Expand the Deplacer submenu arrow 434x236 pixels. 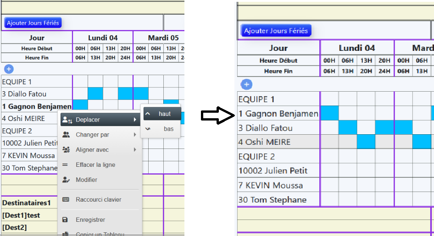135,120
